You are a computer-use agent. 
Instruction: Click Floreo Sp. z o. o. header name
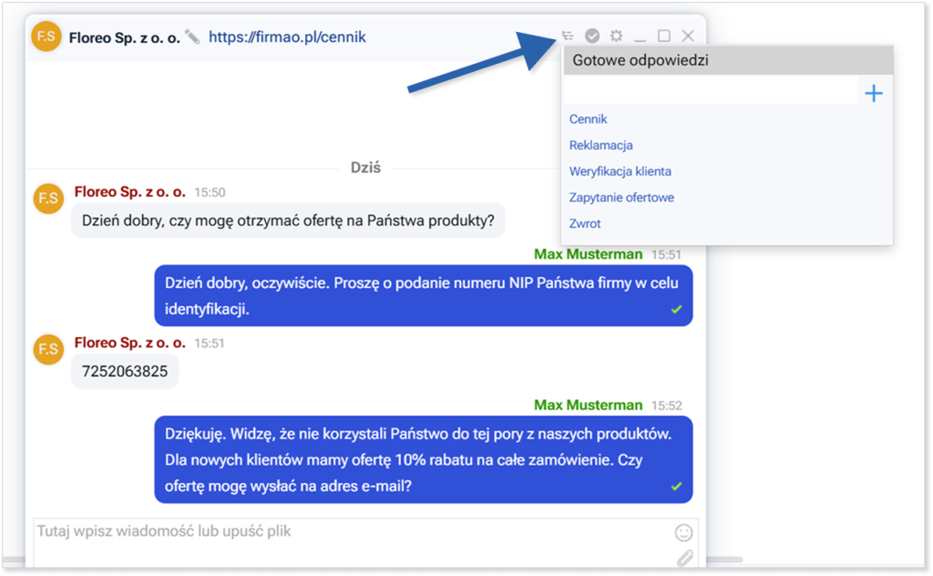124,37
